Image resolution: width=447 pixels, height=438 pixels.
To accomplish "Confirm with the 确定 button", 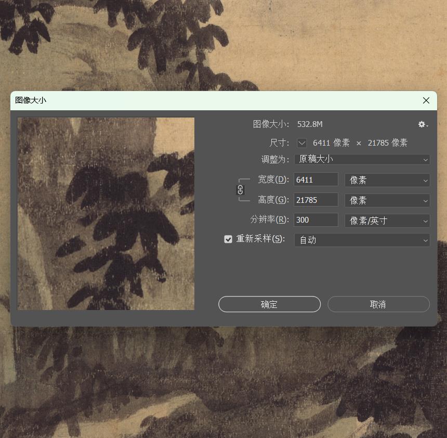I will tap(269, 304).
